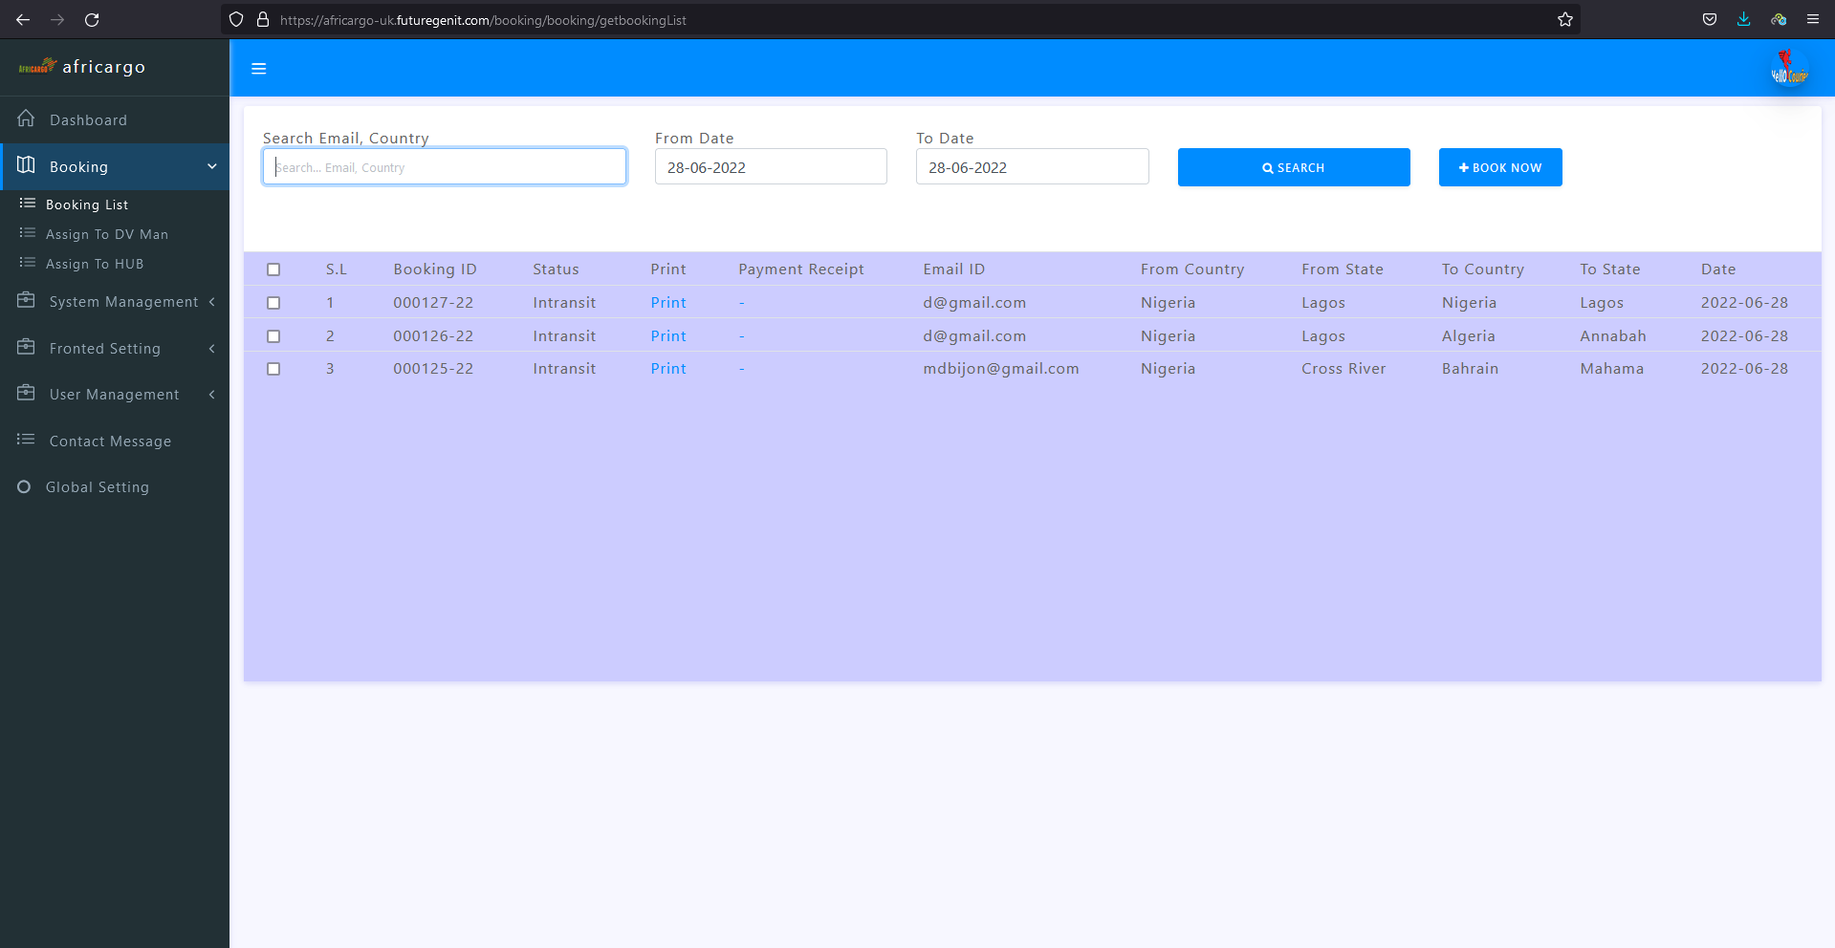Viewport: 1835px width, 948px height.
Task: Open the browser downloads icon
Action: coord(1743,19)
